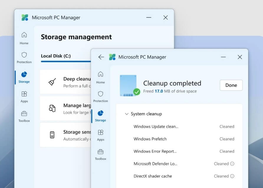Go to Apps in the front window sidebar
Screen dimensions: 263x188
click(101, 135)
